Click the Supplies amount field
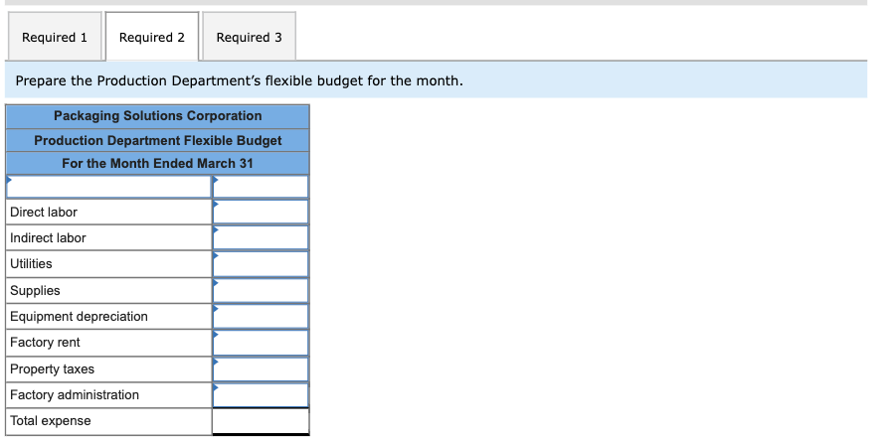The width and height of the screenshot is (895, 441). [x=261, y=291]
